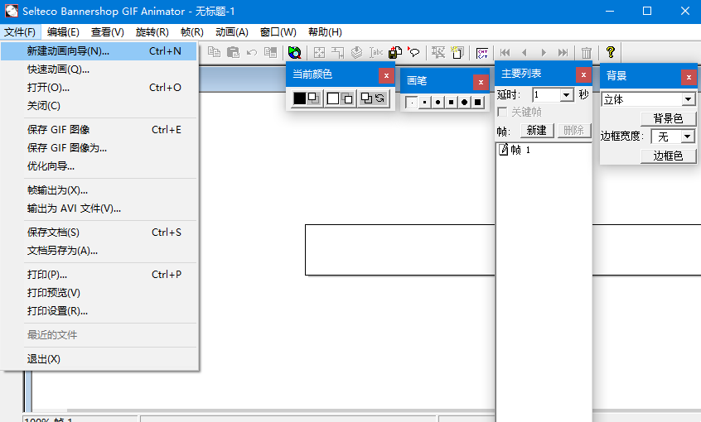Open the 窗口(W) menu

coord(278,32)
